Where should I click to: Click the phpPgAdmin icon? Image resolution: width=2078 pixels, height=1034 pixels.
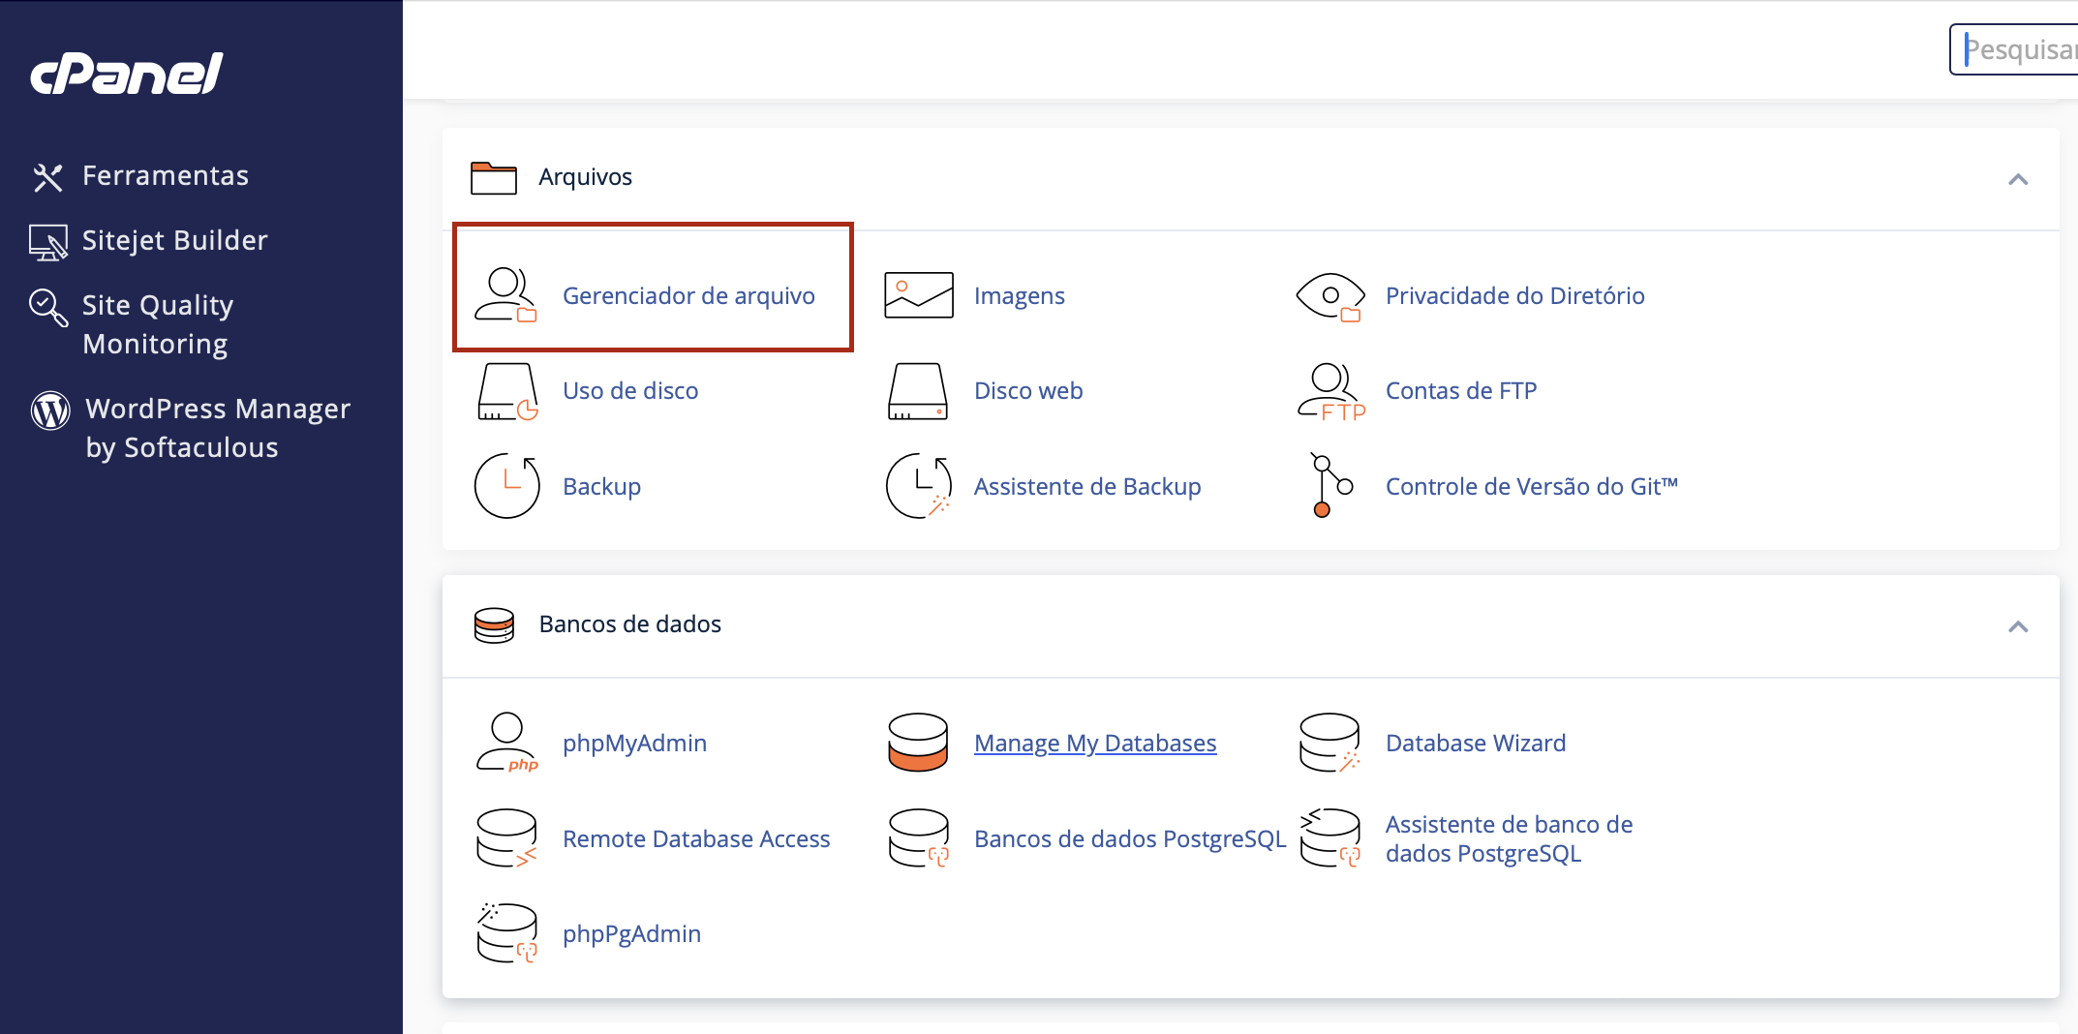(x=507, y=933)
